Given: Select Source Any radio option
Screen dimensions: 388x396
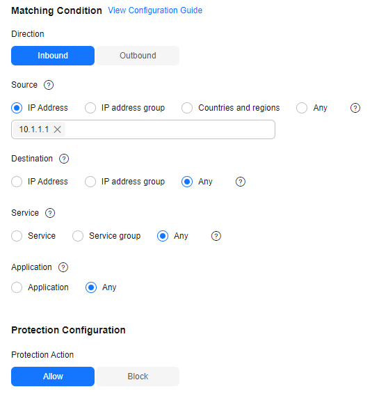Looking at the screenshot, I should coord(302,108).
